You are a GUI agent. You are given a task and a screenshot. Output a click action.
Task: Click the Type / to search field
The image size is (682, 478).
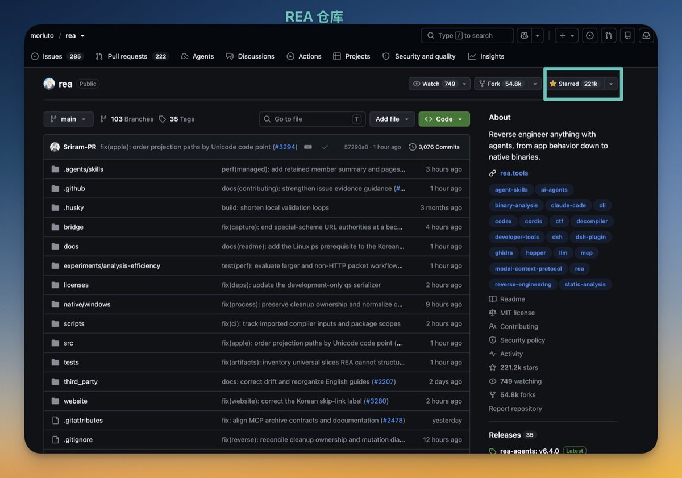467,35
